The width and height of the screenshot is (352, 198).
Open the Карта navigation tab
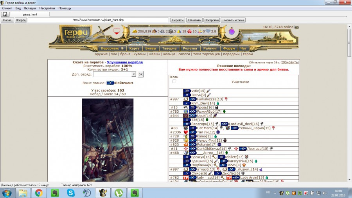(x=134, y=48)
